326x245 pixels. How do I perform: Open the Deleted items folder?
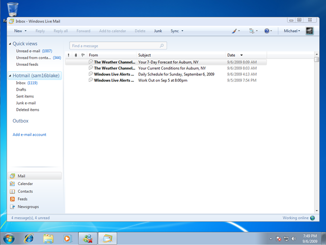click(28, 110)
